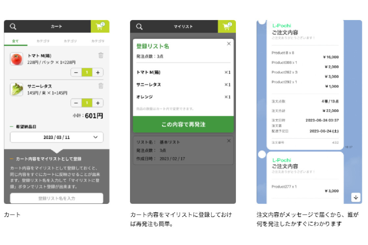Tap the lettuce product thumbnail

pos(16,89)
